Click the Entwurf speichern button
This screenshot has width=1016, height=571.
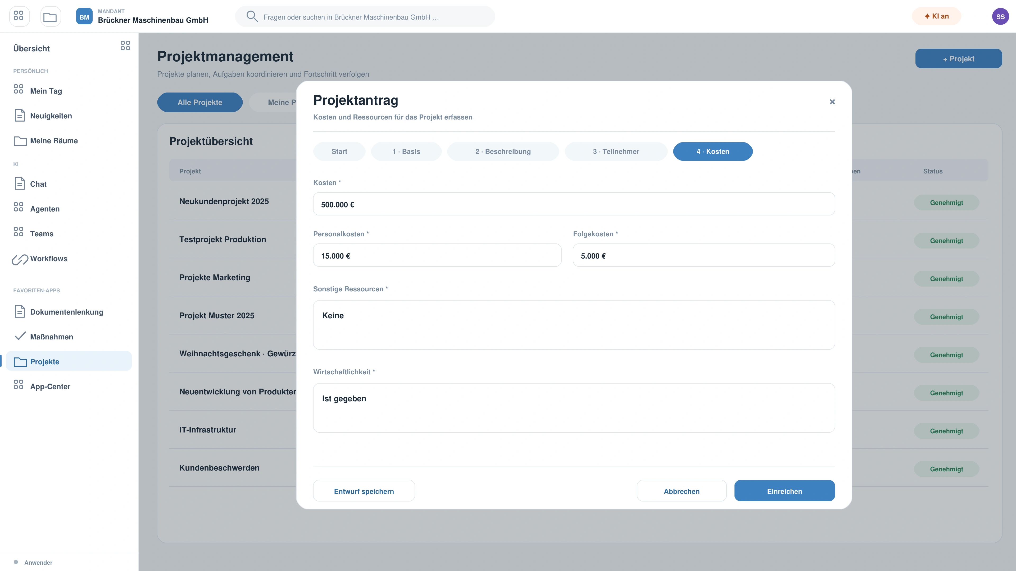(364, 491)
